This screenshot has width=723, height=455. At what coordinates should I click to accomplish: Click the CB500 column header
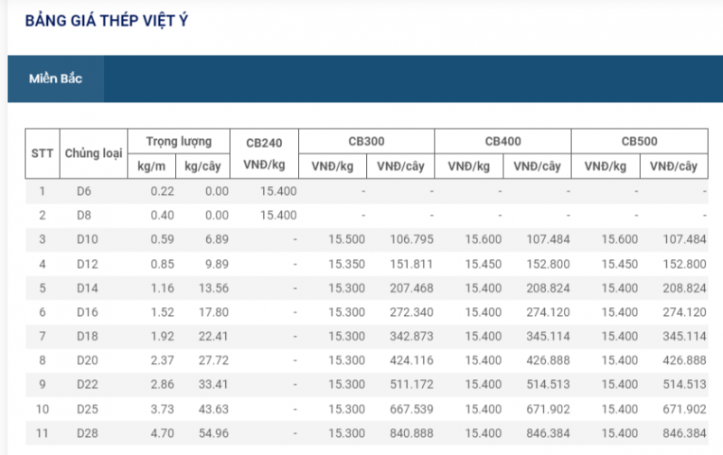(639, 142)
